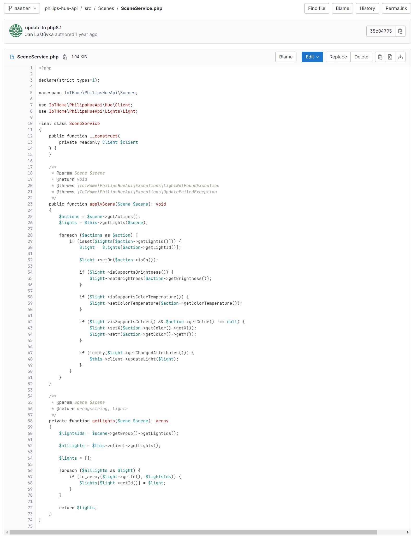Click line number 75
Screen dimensions: 417x541
tap(30, 526)
